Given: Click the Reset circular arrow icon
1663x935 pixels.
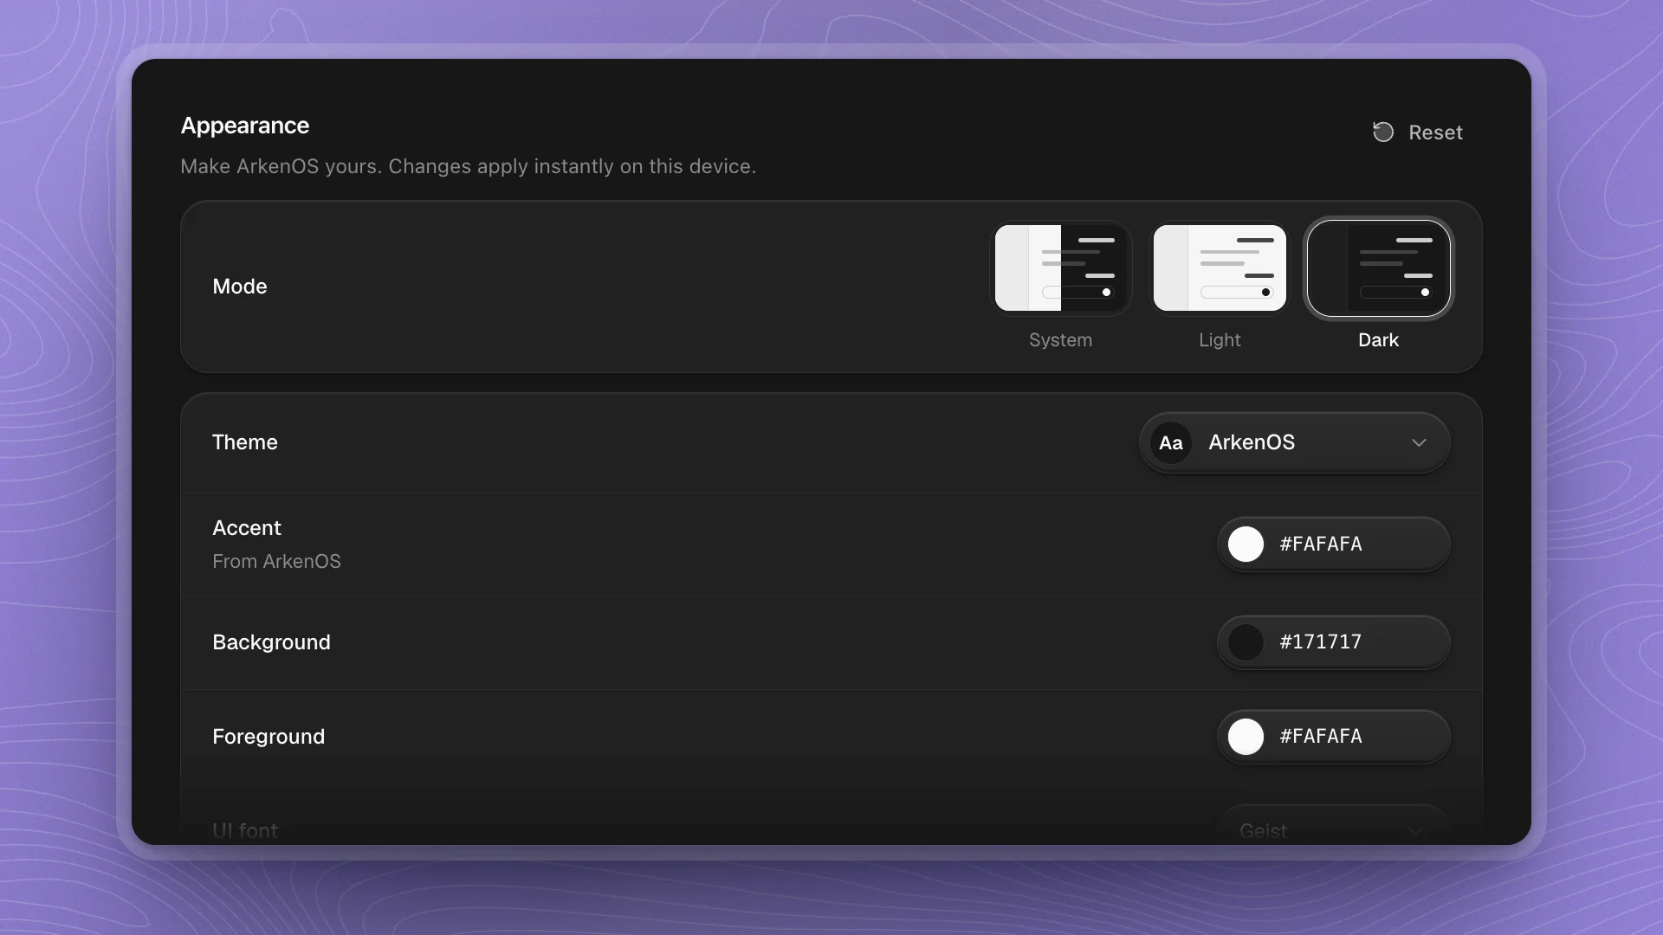Looking at the screenshot, I should coord(1383,132).
